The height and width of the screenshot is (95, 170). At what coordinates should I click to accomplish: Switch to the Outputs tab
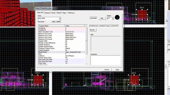click(47, 13)
